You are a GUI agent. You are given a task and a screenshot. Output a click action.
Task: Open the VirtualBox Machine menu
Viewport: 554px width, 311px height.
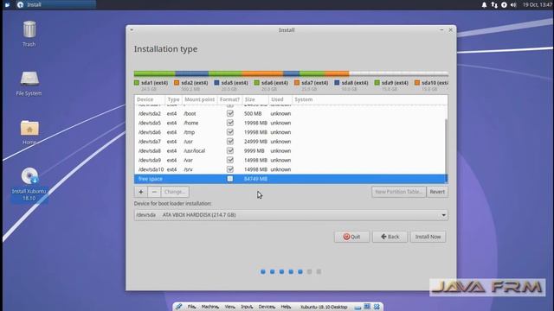click(x=210, y=307)
